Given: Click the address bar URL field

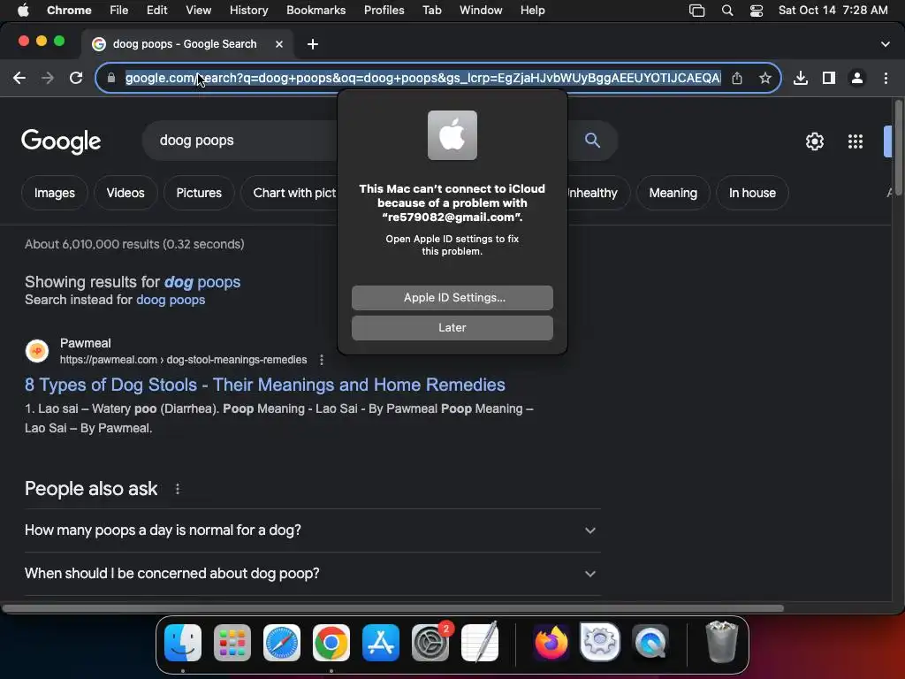Looking at the screenshot, I should 422,78.
